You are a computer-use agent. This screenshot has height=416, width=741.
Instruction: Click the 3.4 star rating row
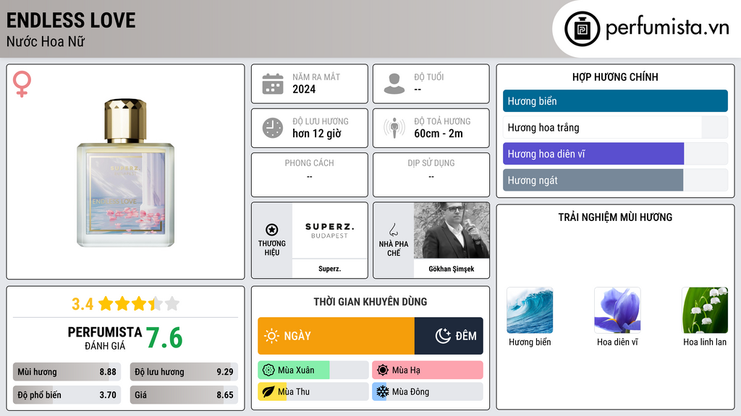125,304
